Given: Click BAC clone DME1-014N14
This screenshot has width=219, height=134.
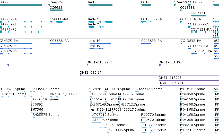Looking at the screenshot, I should click(189, 85).
